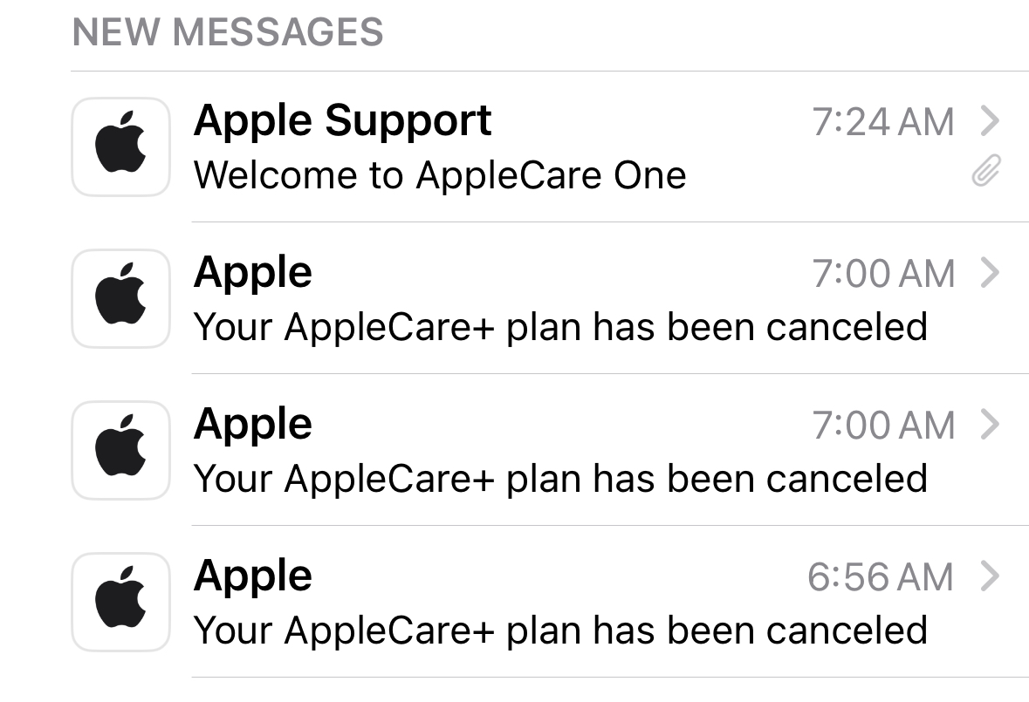Click the Apple logo beside the 6:56 AM message
The width and height of the screenshot is (1029, 702).
tap(120, 602)
